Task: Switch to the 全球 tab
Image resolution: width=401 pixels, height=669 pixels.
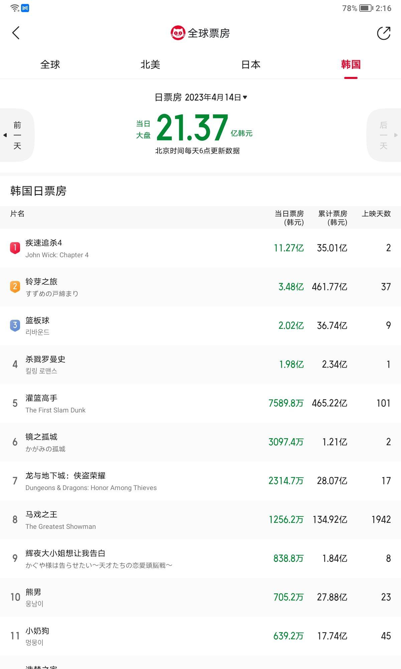Action: point(50,65)
